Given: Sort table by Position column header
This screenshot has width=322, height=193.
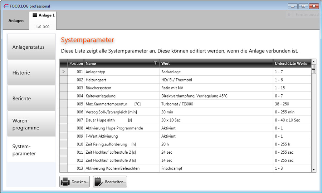Looking at the screenshot, I should coord(76,63).
